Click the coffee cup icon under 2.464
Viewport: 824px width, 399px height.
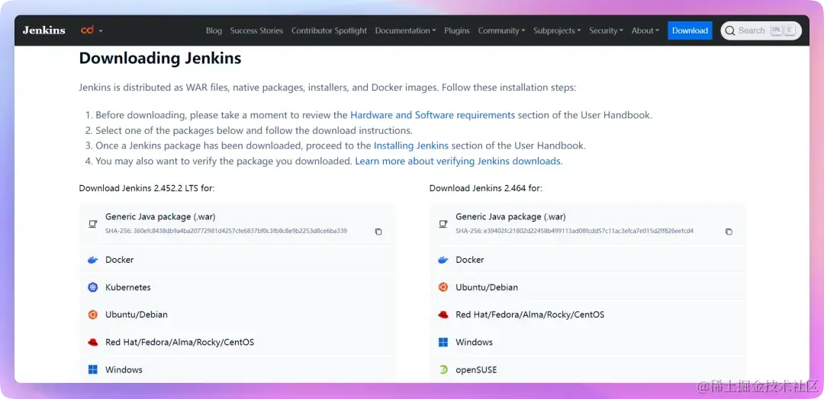(x=443, y=224)
